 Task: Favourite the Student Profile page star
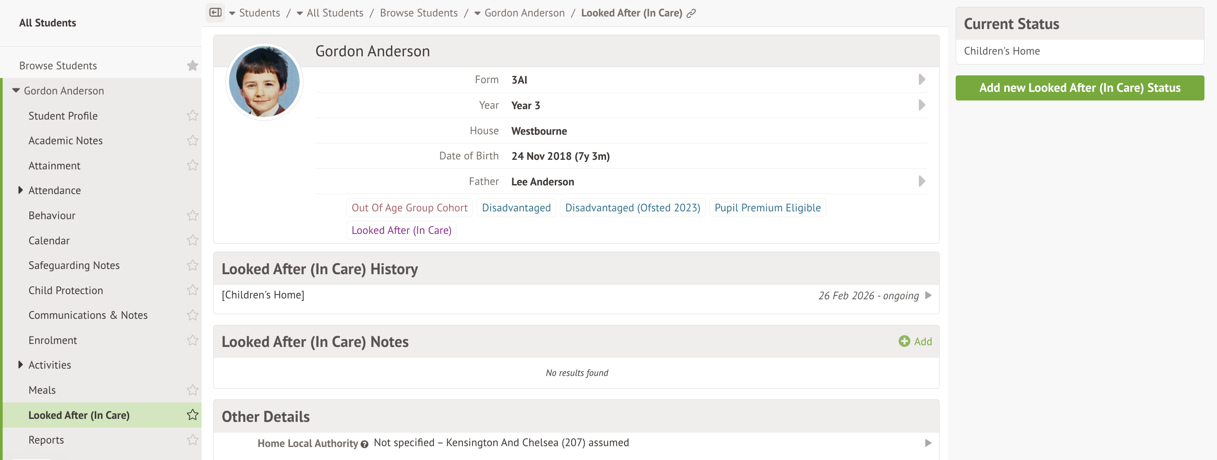[192, 116]
